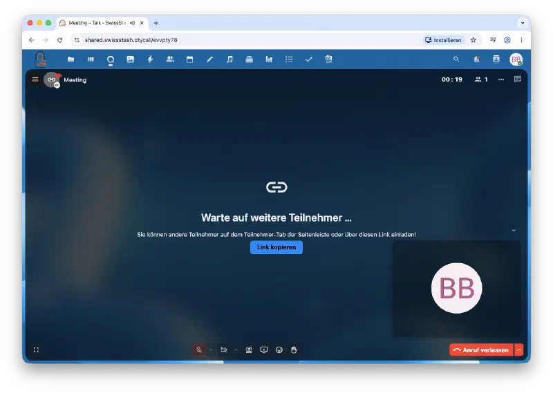Expand camera device options arrow

tap(236, 349)
